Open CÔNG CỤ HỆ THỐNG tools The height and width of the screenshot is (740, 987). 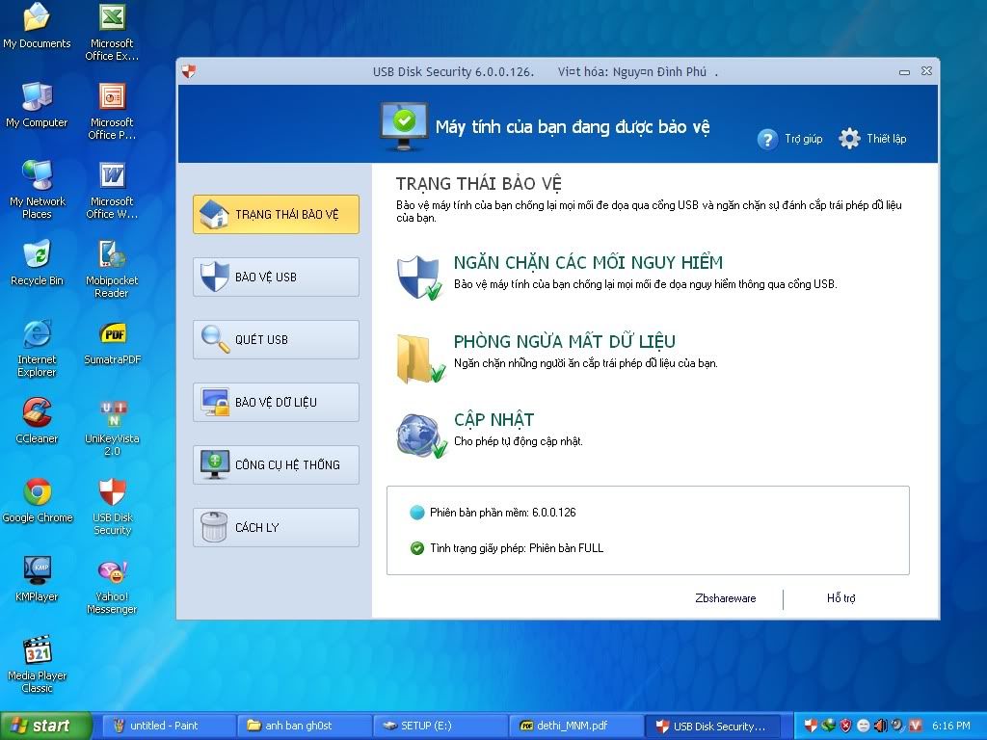276,464
